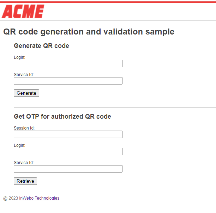This screenshot has width=216, height=213.
Task: Click the "Generate QR code" section heading
Action: click(41, 46)
